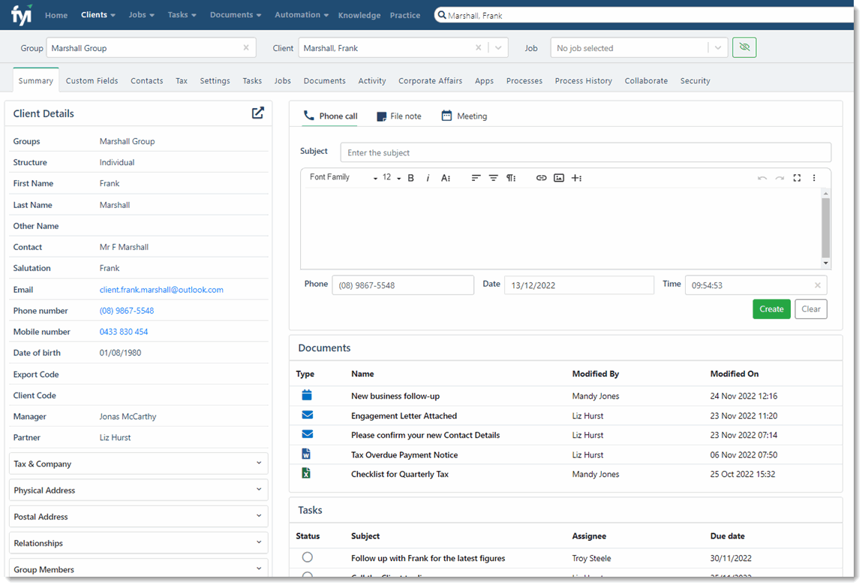Image resolution: width=865 pixels, height=588 pixels.
Task: Insert an image into the note
Action: 558,177
